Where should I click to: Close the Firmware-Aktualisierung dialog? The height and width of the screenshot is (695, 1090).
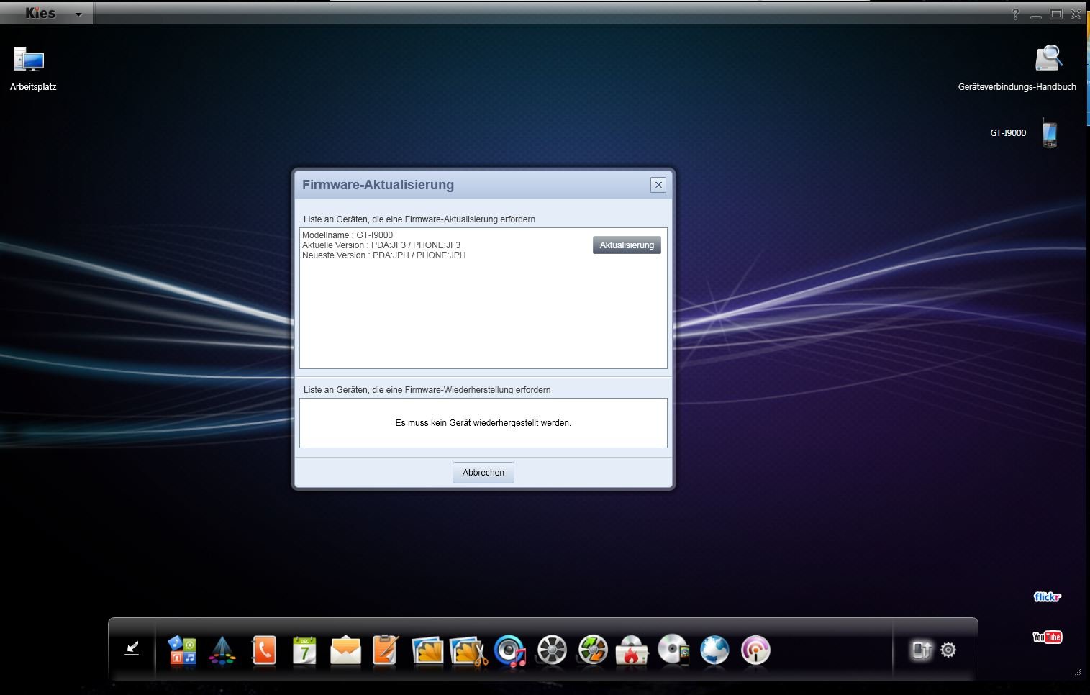pyautogui.click(x=658, y=185)
